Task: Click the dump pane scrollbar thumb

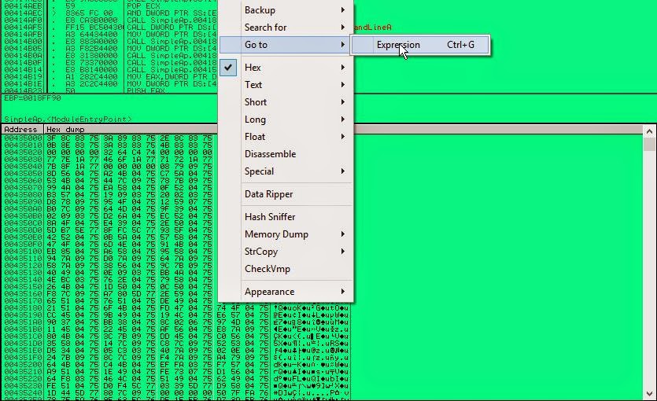Action: (649, 145)
